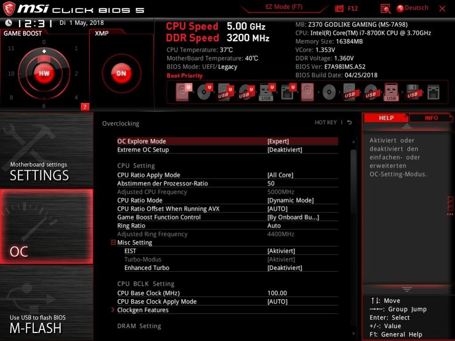Select the legacy hard disk boot icon
The width and height of the screenshot is (455, 341).
tap(307, 92)
